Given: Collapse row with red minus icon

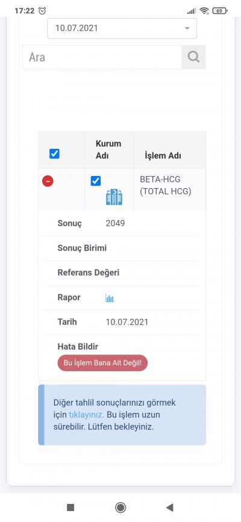Looking at the screenshot, I should (48, 181).
